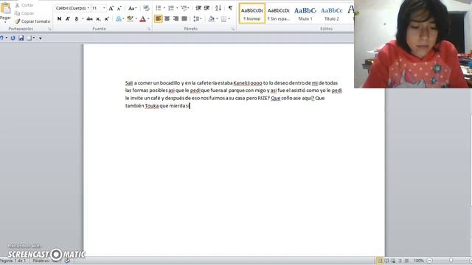Screen dimensions: 472x265
Task: Apply red font color A
Action: point(142,19)
